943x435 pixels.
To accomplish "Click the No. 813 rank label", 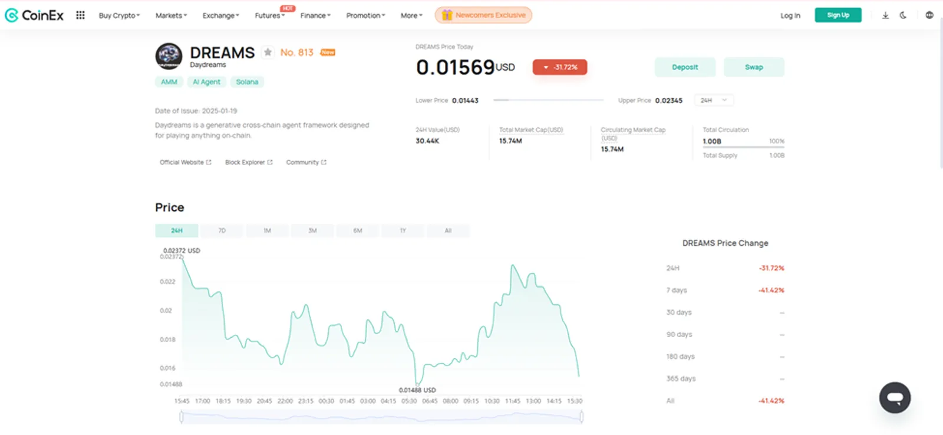I will [297, 52].
